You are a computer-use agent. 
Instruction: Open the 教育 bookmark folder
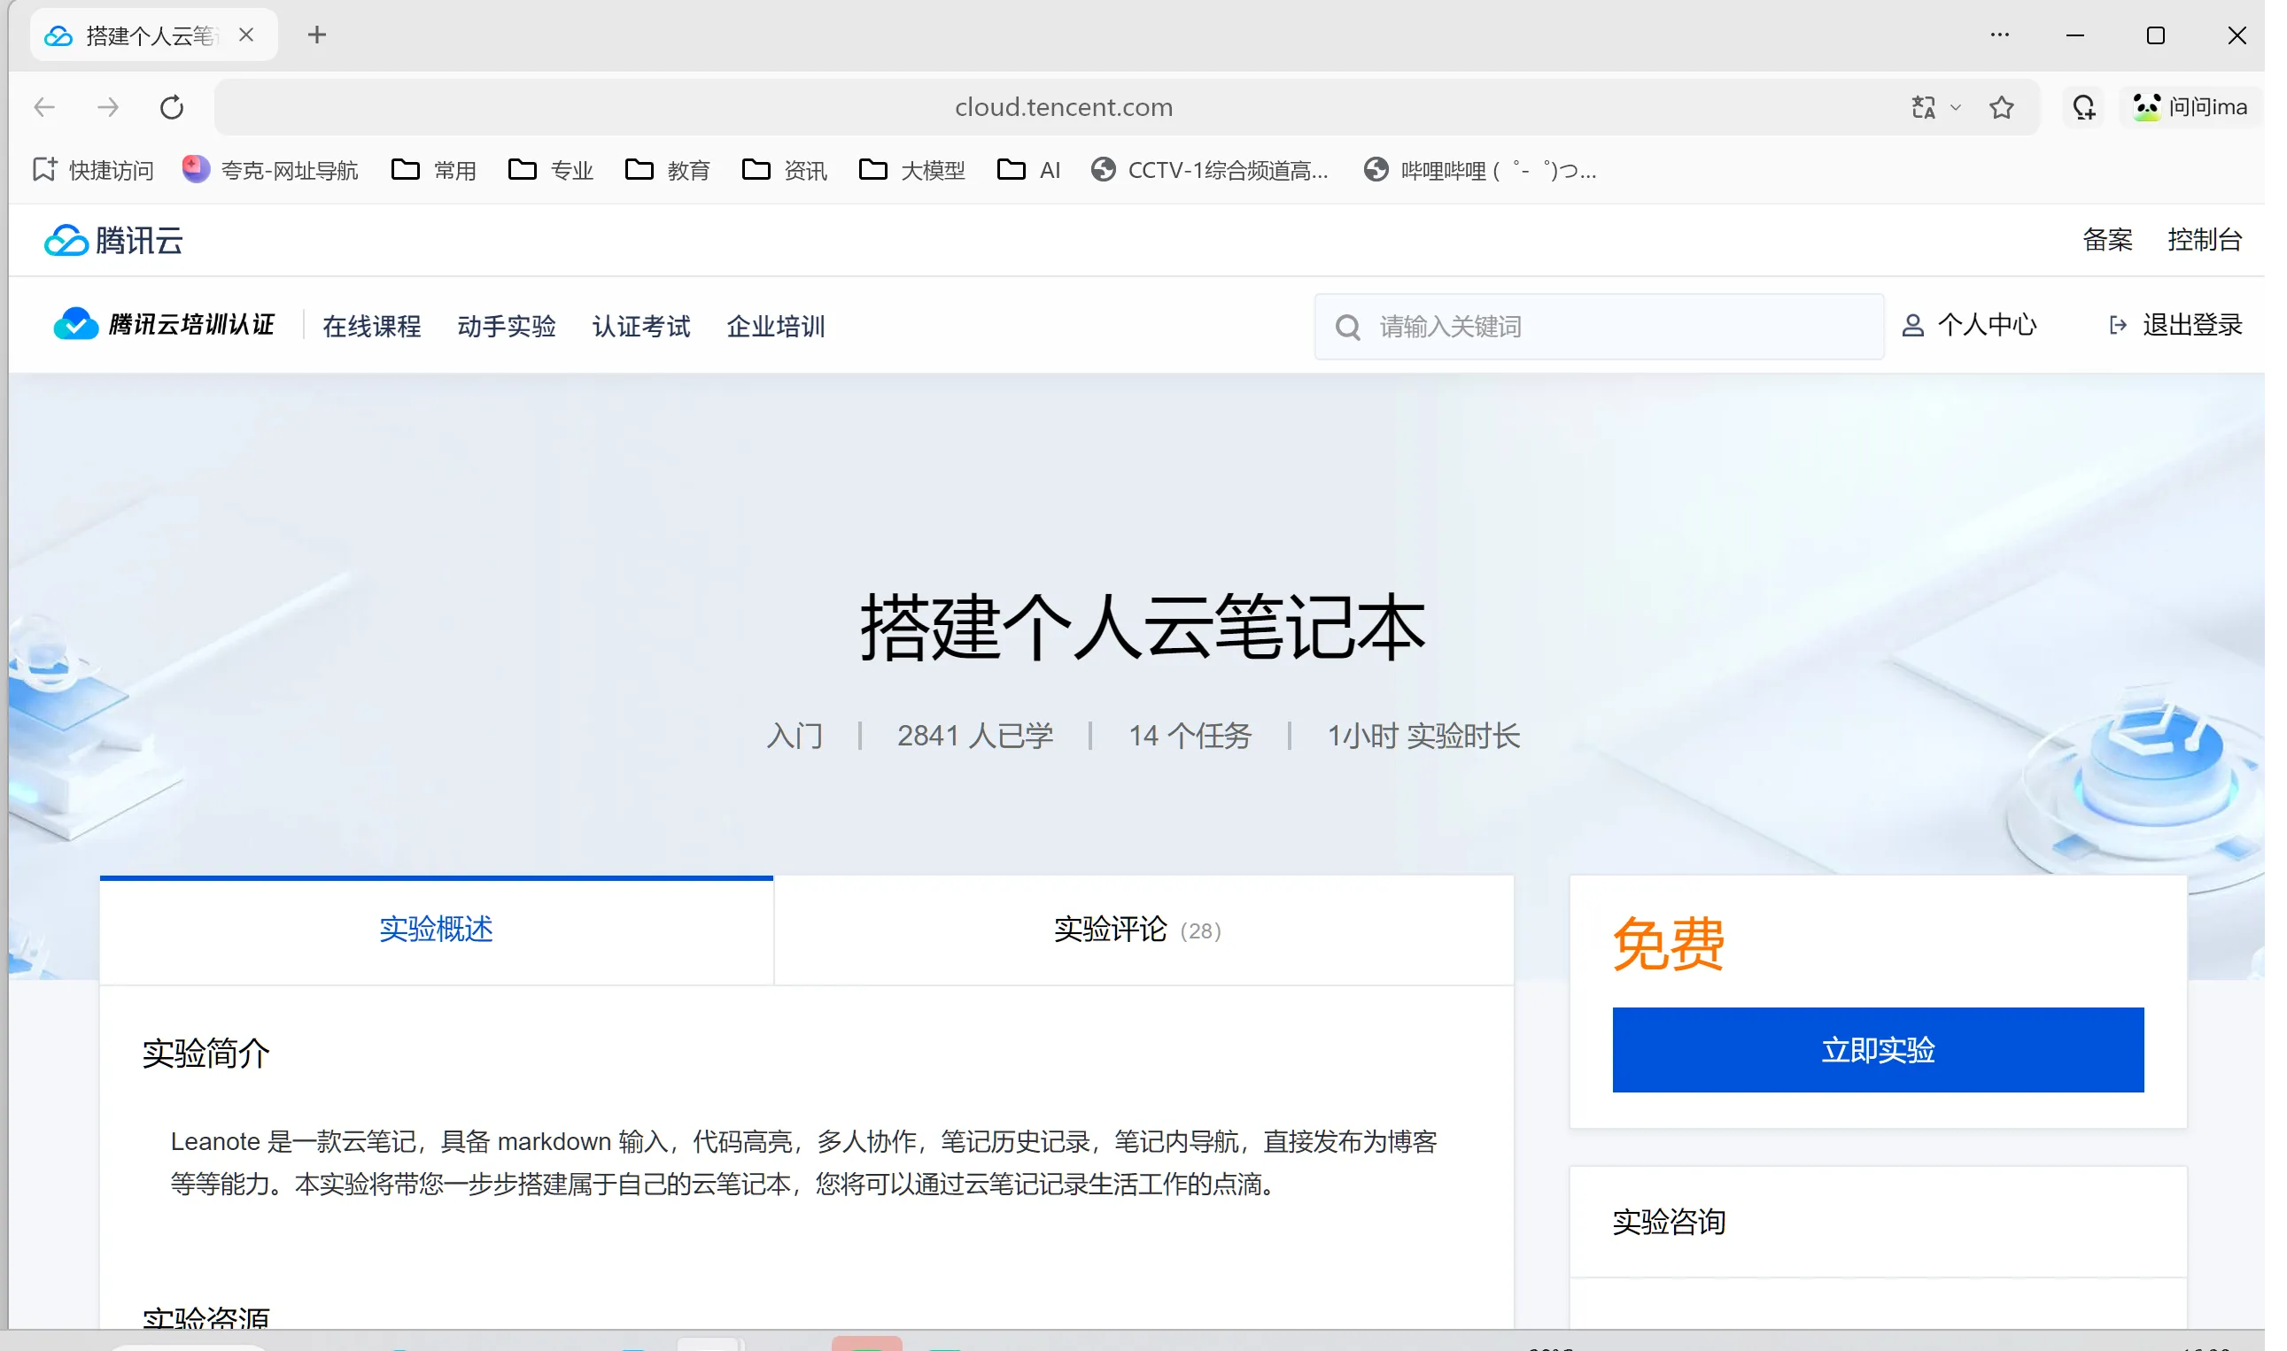[668, 170]
